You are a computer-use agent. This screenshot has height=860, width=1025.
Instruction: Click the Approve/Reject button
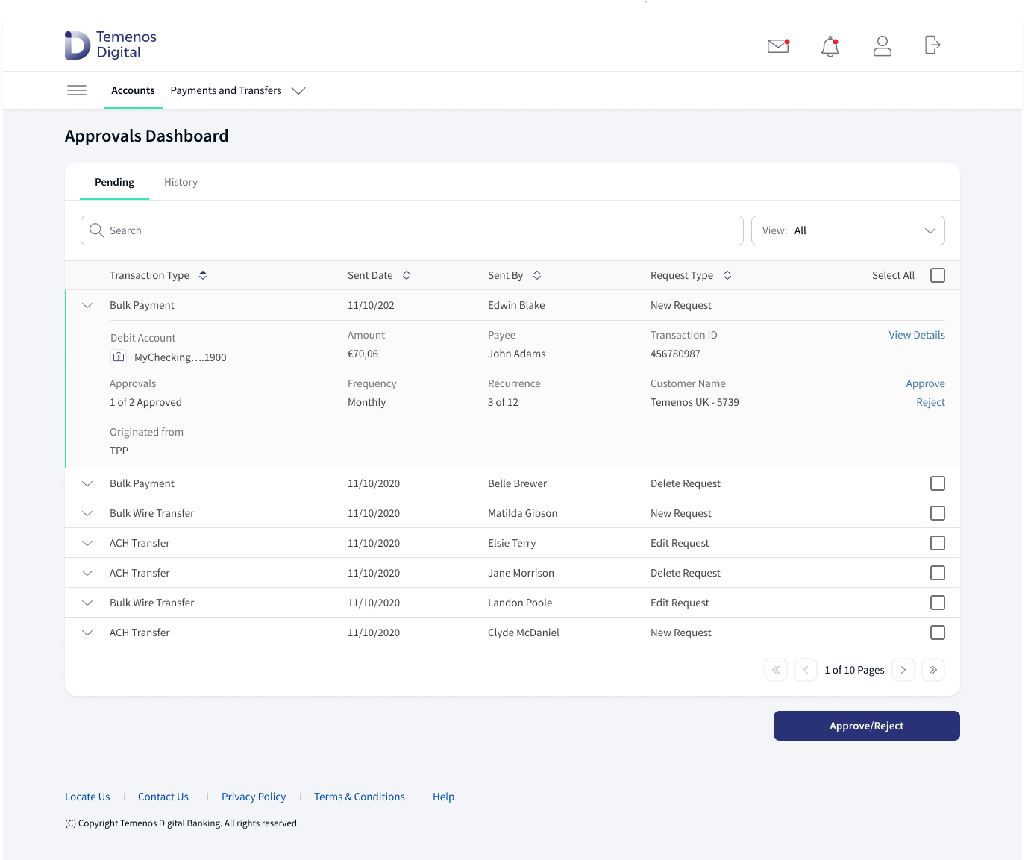click(867, 726)
